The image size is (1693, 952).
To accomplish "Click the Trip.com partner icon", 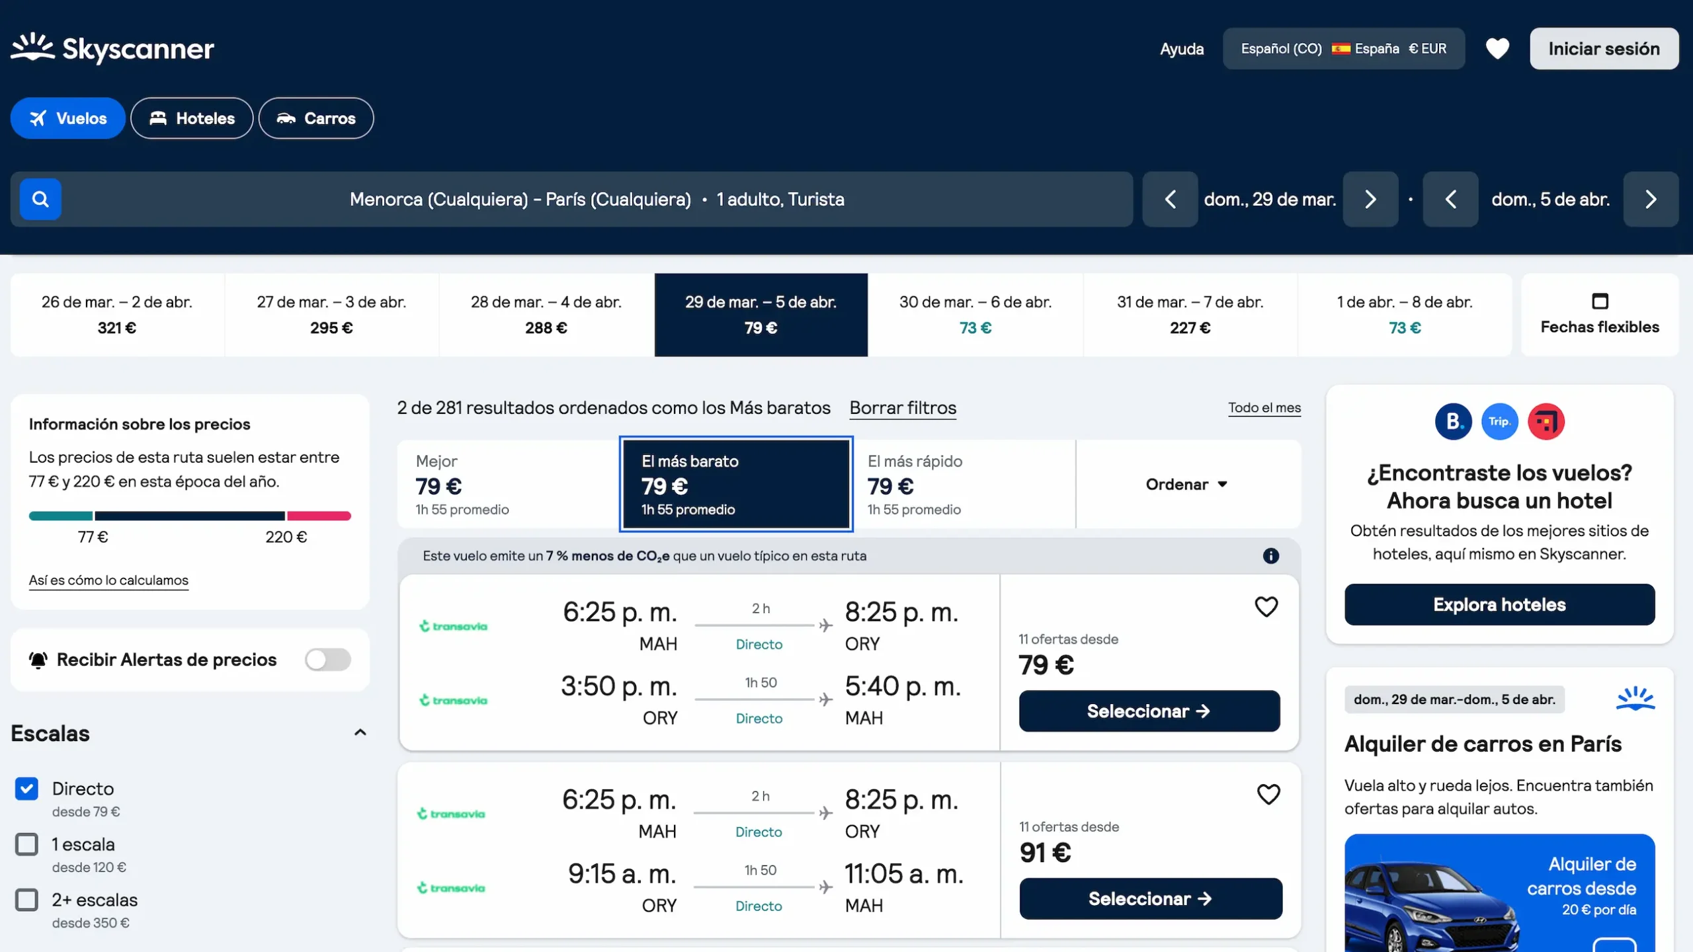I will pyautogui.click(x=1499, y=421).
